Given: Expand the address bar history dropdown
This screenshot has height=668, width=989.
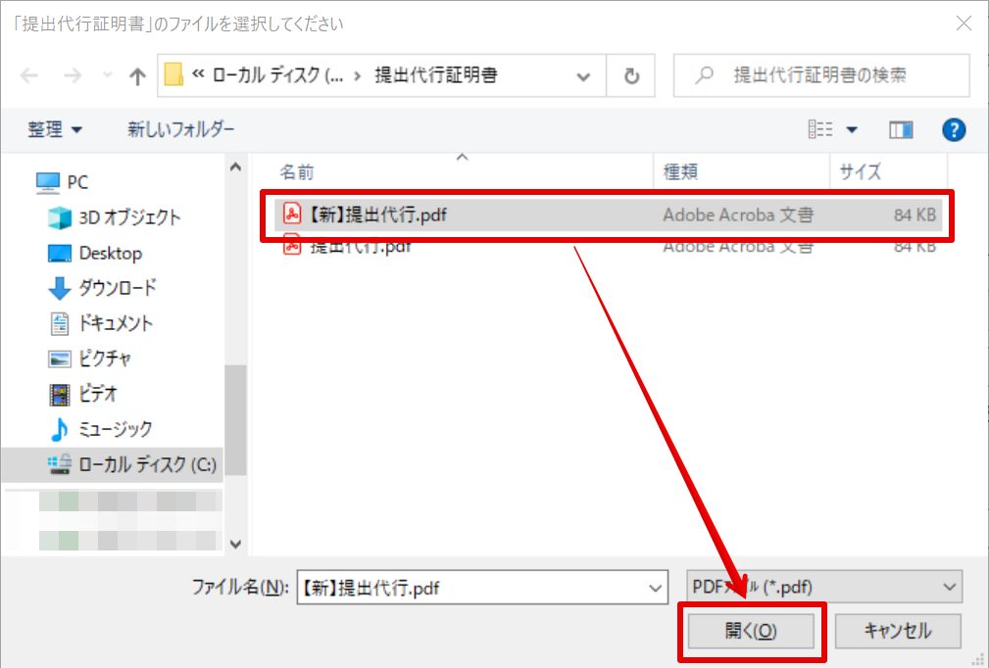Looking at the screenshot, I should coord(583,76).
